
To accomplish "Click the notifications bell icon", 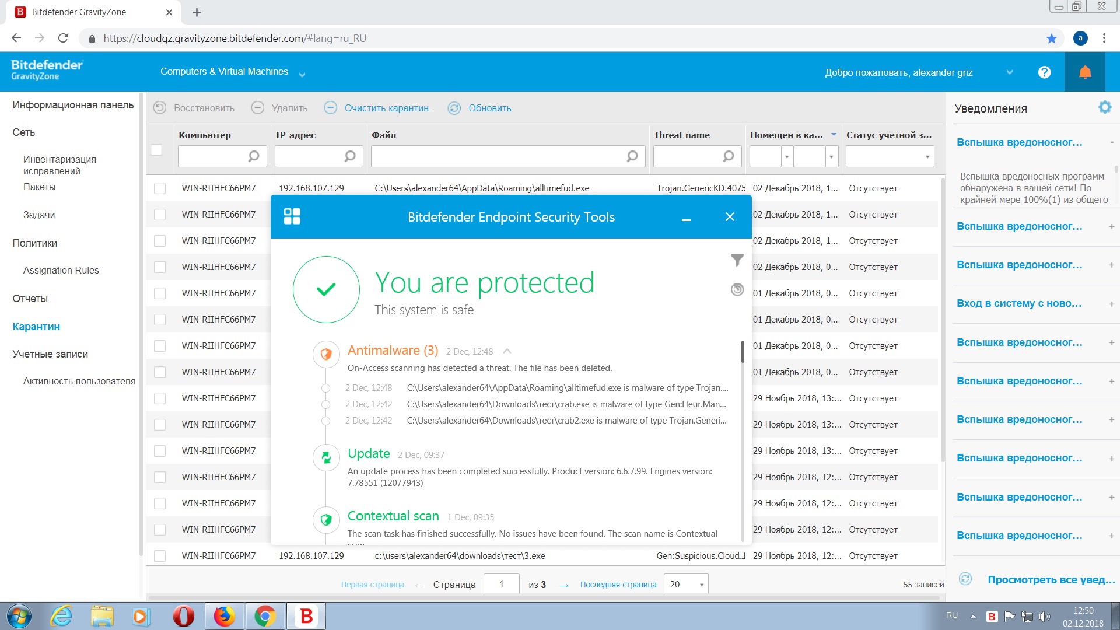I will coord(1084,72).
